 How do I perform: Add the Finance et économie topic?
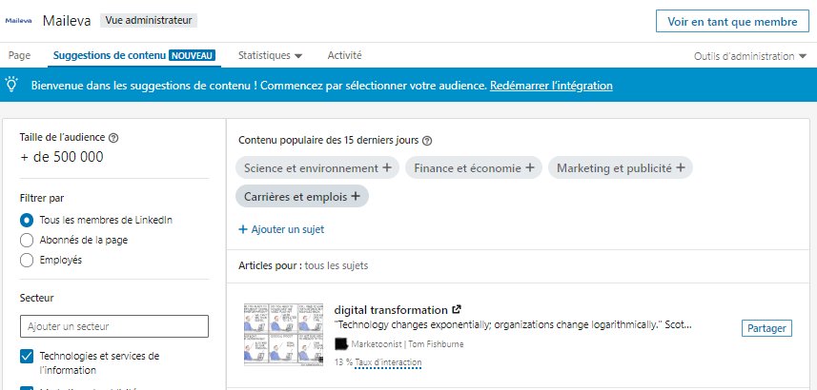point(474,168)
